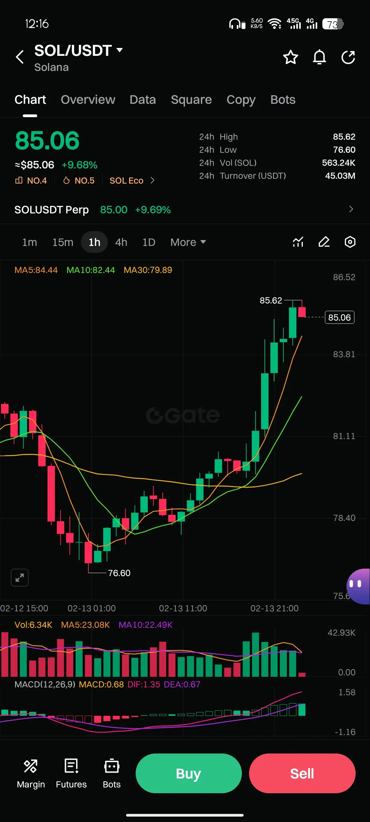Tap 24h Turnover value 45.03M
Image resolution: width=370 pixels, height=822 pixels.
pos(340,176)
